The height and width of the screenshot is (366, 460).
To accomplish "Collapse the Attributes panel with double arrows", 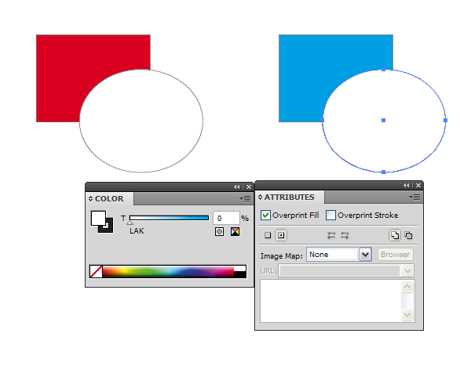I will coord(407,185).
